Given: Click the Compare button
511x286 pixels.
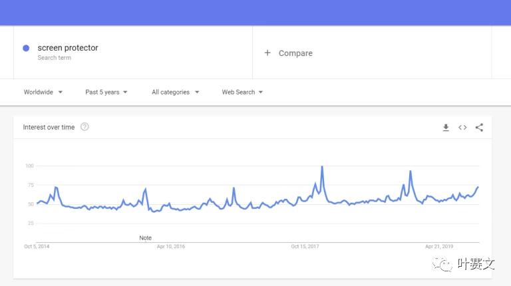Looking at the screenshot, I should coord(295,53).
